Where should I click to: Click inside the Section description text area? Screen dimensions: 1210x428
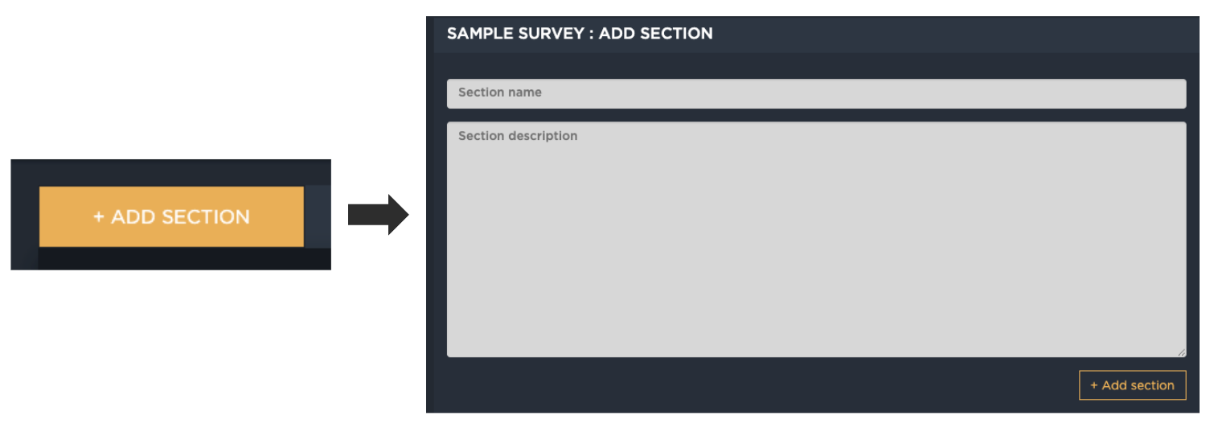pos(816,239)
